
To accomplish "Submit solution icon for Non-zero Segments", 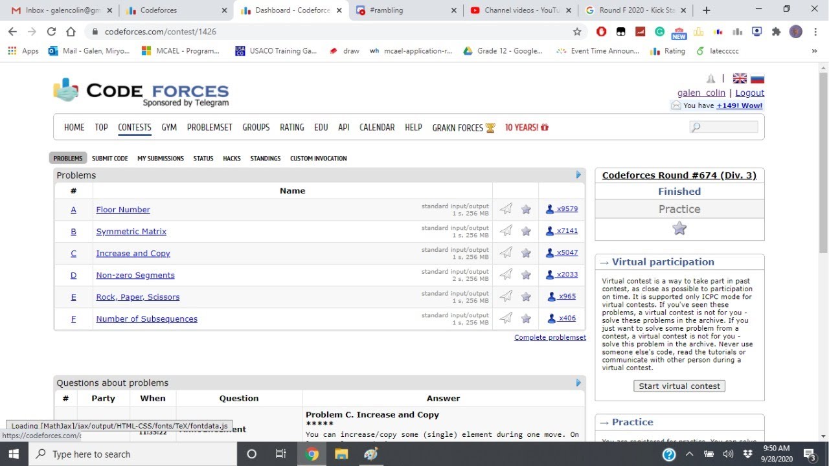I will tap(506, 274).
